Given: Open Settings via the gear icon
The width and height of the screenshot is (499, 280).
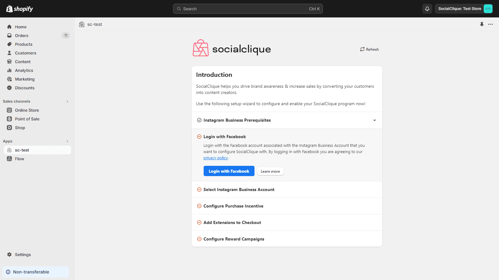Looking at the screenshot, I should point(9,254).
